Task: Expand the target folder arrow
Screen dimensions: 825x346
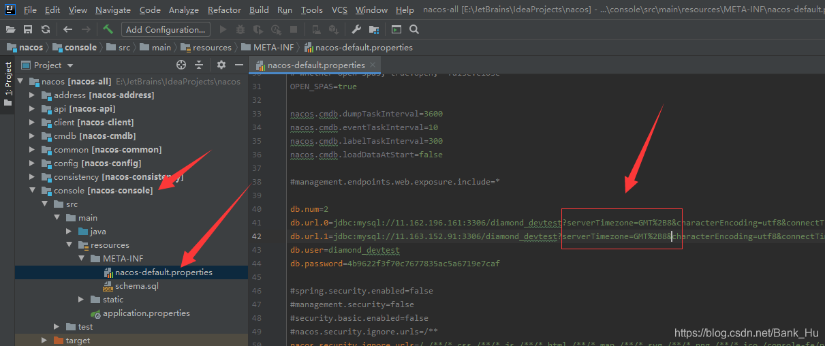Action: pos(44,341)
